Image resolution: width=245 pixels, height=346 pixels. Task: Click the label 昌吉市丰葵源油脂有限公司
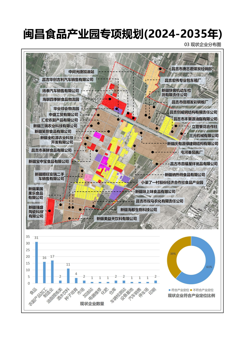click(196, 119)
